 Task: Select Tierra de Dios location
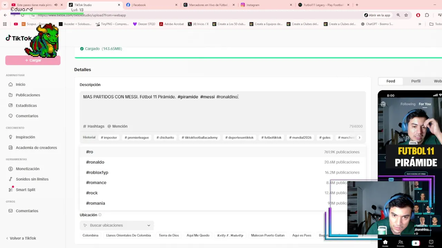(169, 235)
